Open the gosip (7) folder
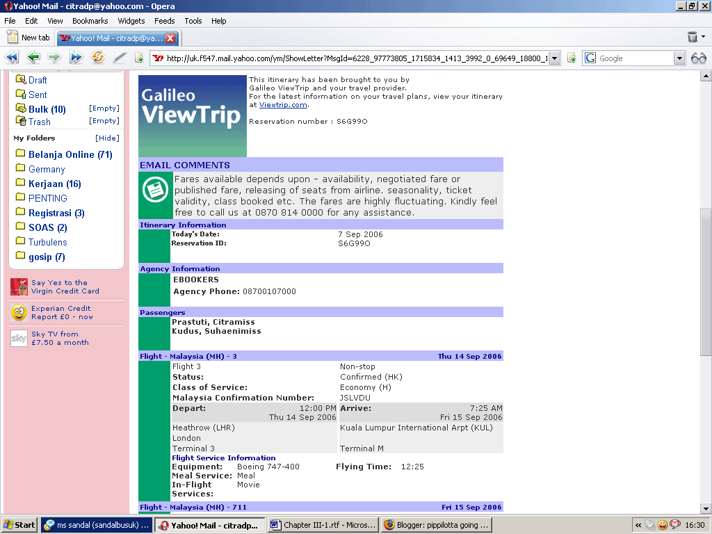 pyautogui.click(x=47, y=257)
